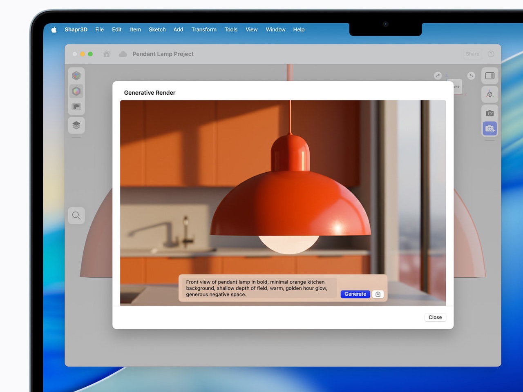
Task: Toggle the right sidebar panel icon
Action: pyautogui.click(x=489, y=76)
